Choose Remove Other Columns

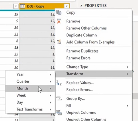87,28
